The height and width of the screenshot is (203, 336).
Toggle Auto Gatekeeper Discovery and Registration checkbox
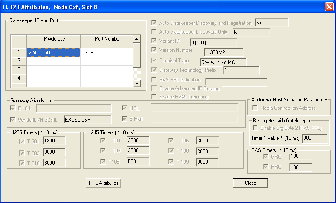(154, 23)
